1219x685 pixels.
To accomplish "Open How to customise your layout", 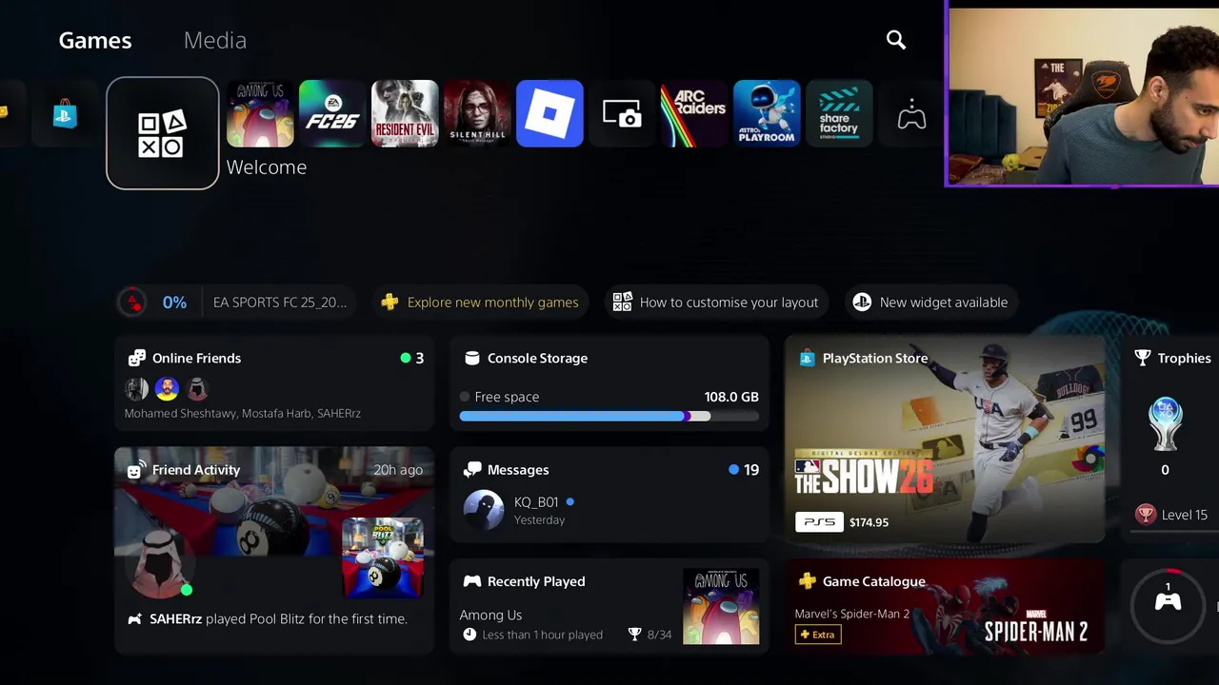I will pos(716,303).
